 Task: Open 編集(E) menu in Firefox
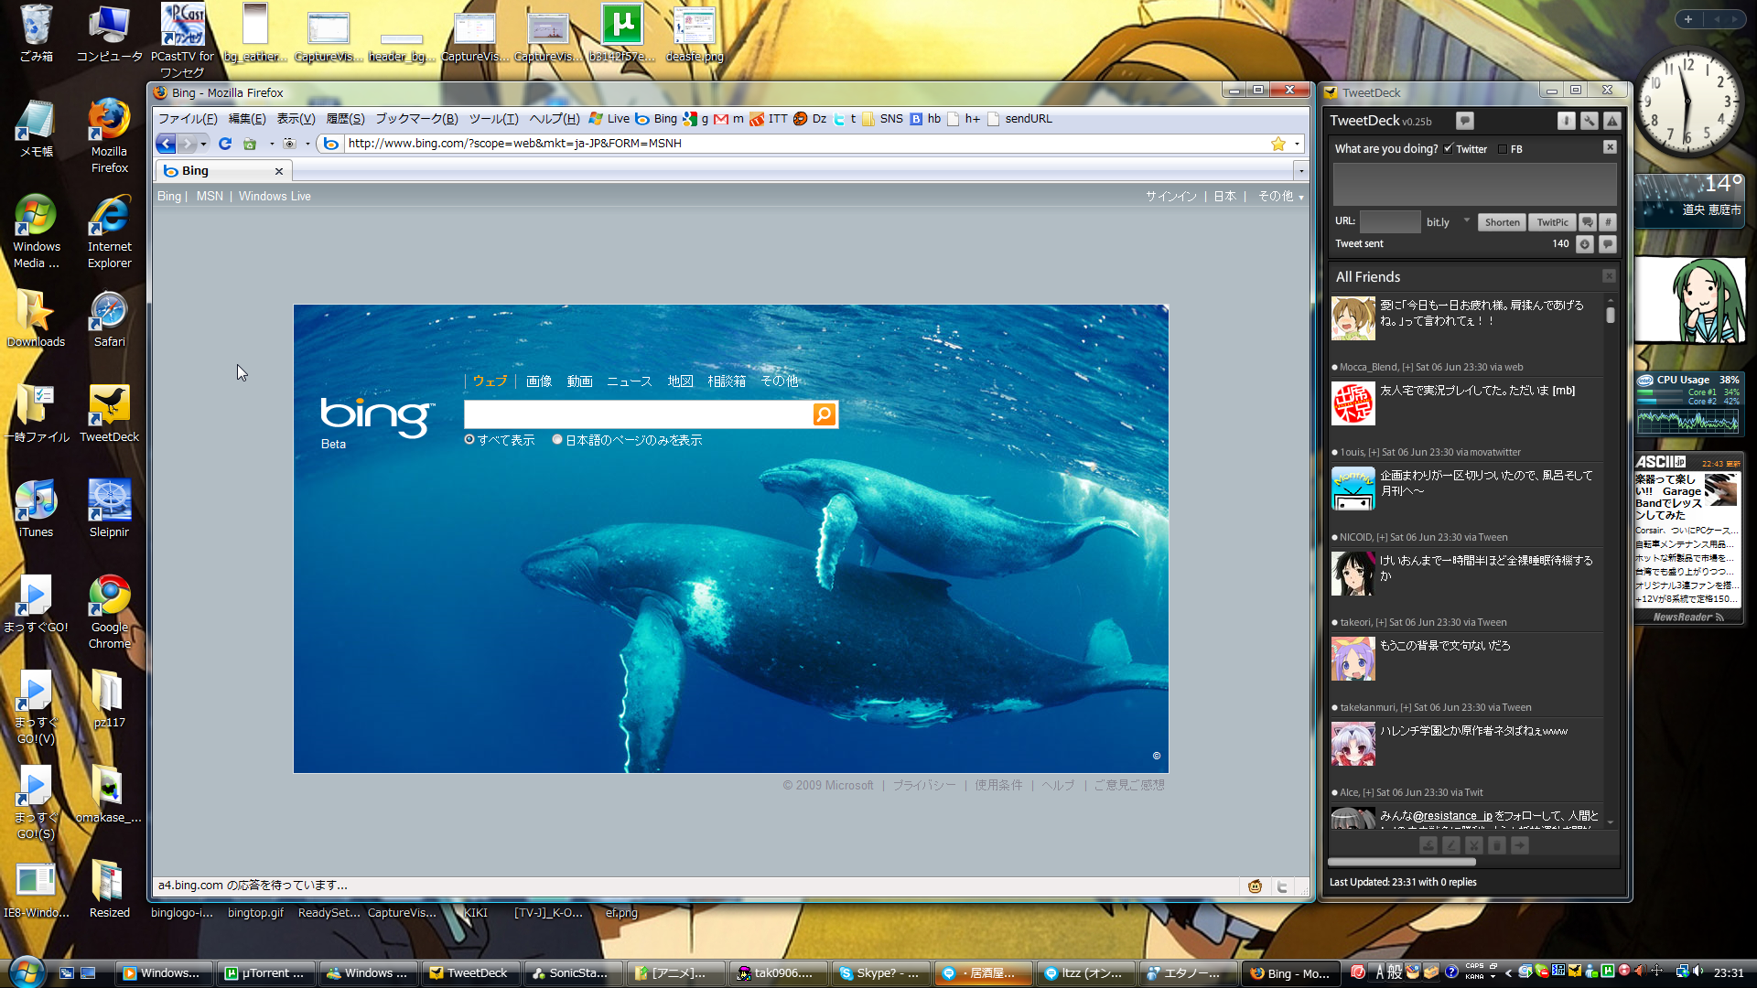pos(247,119)
